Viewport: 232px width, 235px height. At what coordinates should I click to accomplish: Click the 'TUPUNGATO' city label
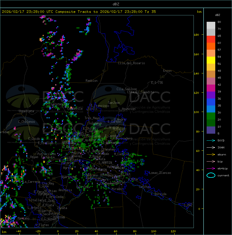45,194
